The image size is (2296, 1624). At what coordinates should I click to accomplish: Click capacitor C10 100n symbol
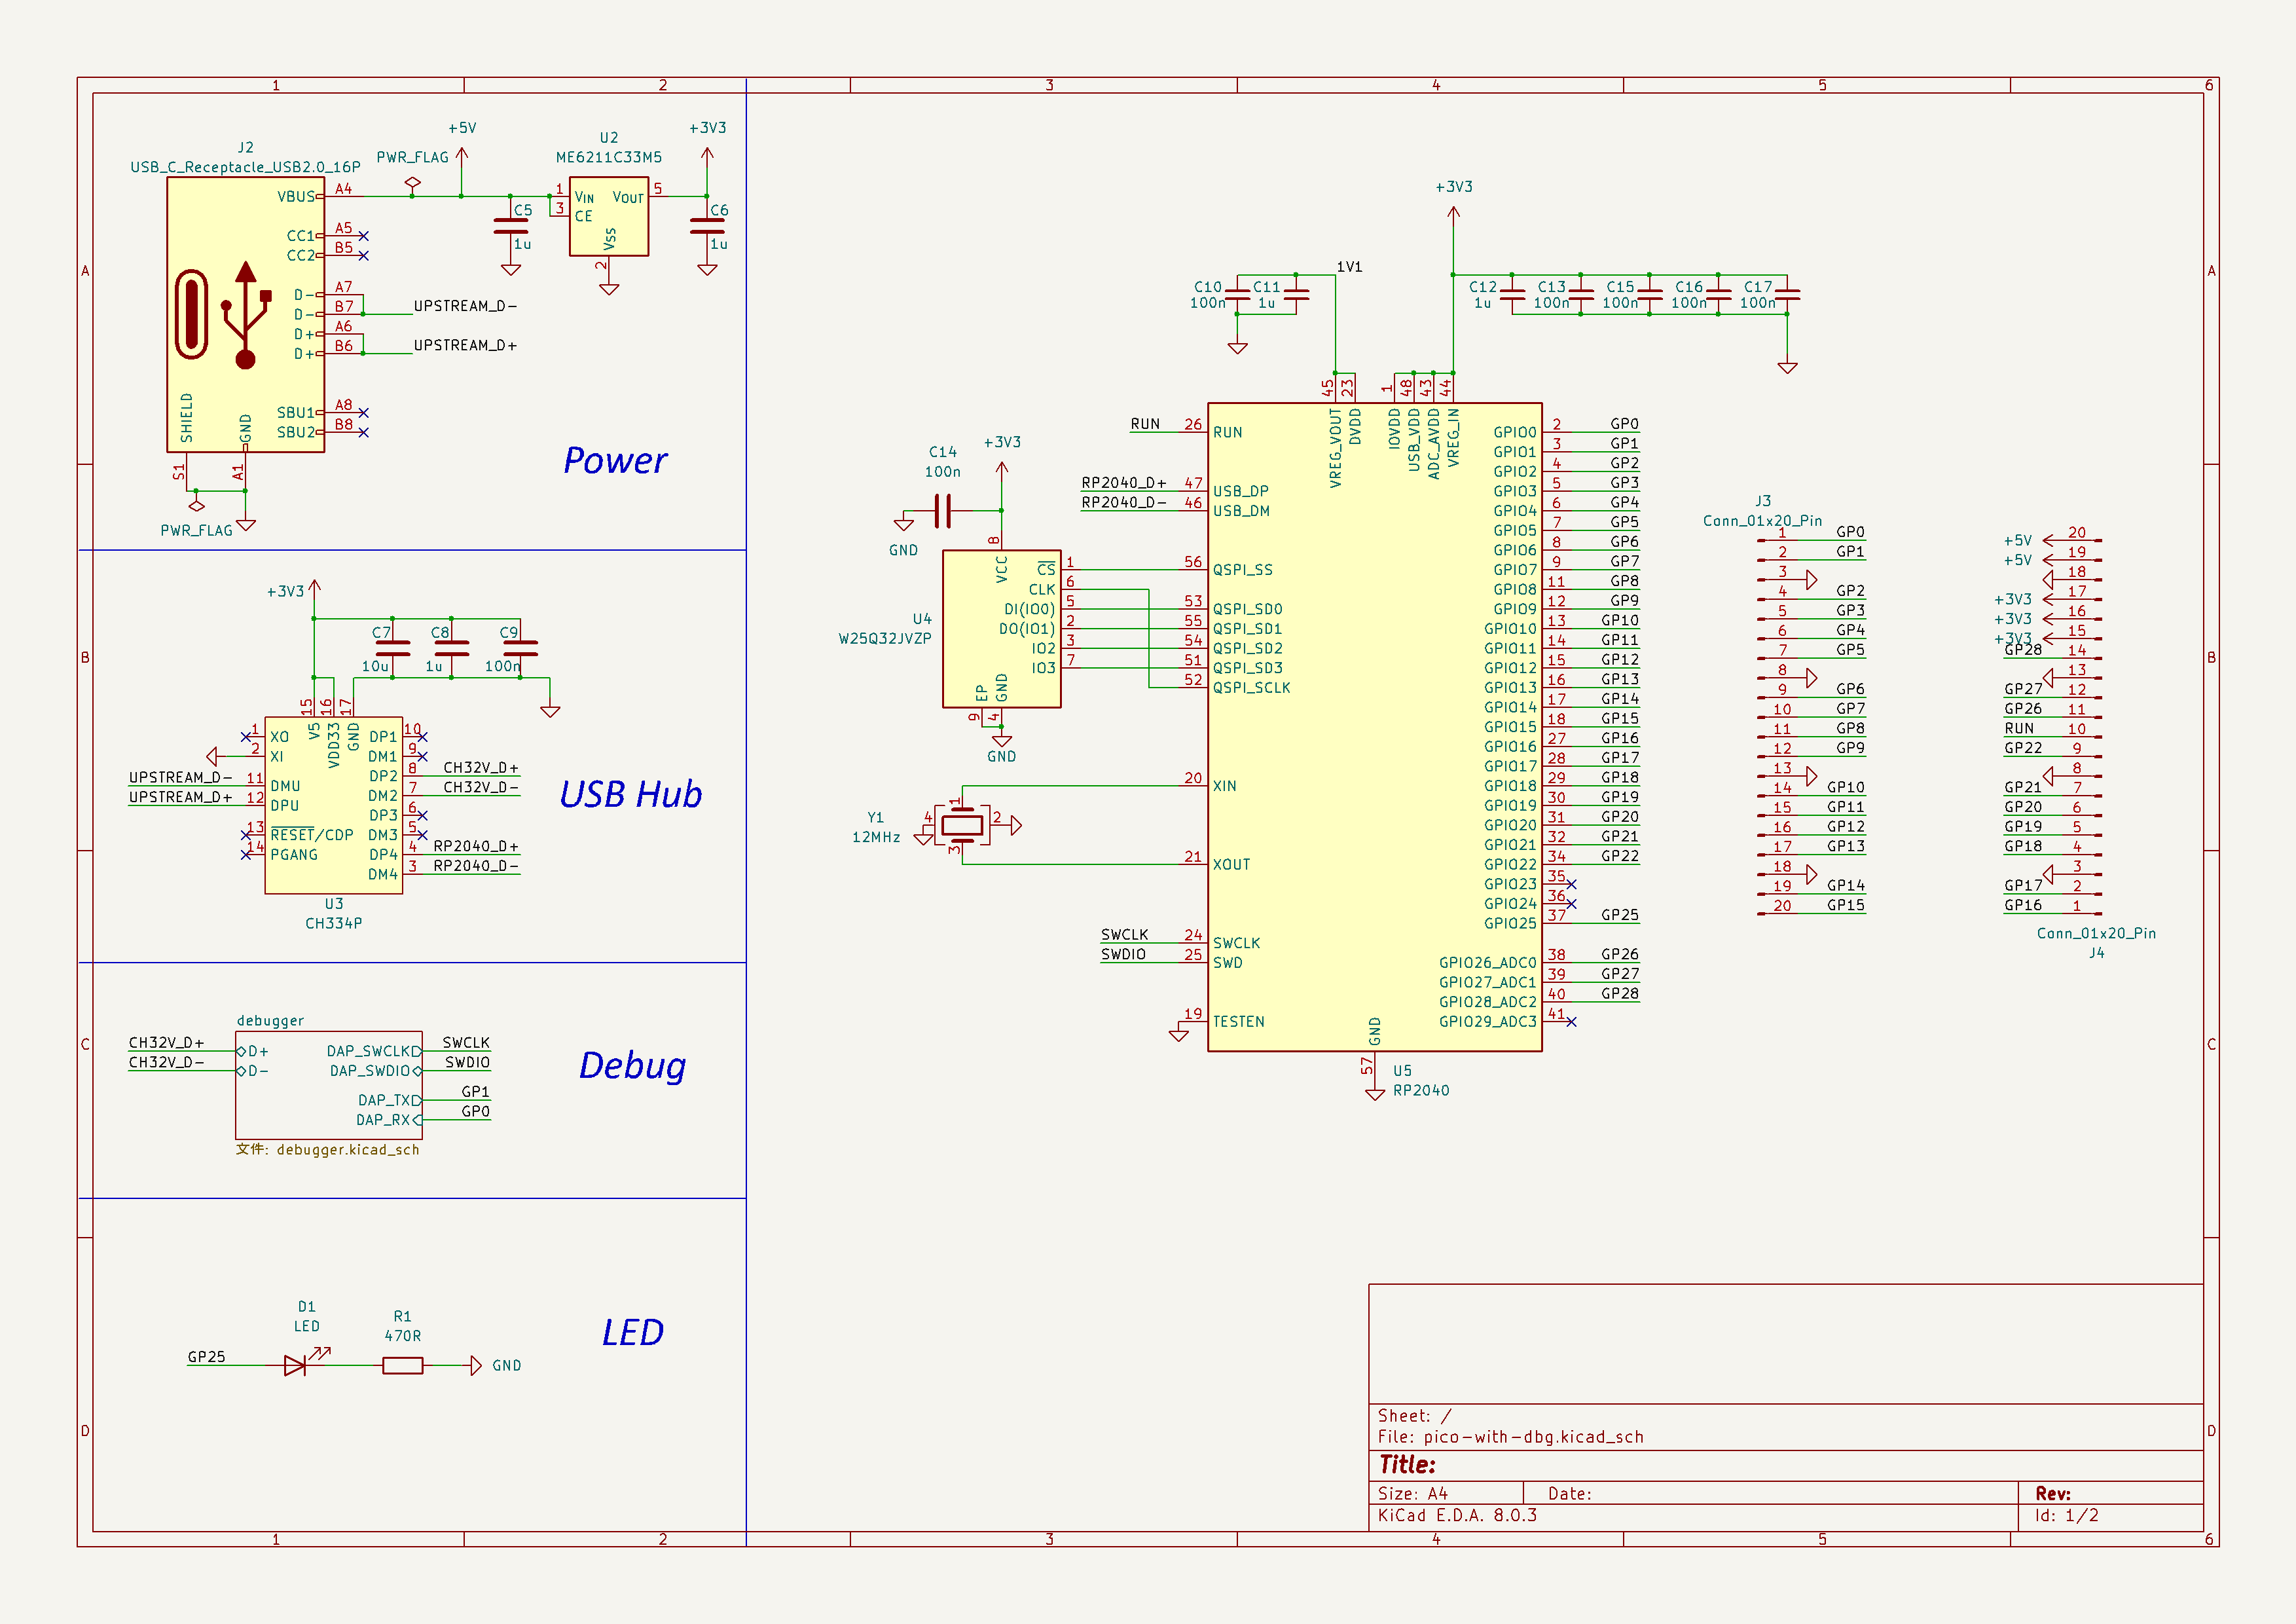click(1237, 295)
